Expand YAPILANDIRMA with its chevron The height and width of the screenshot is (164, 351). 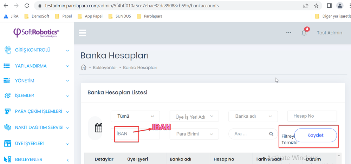[67, 66]
